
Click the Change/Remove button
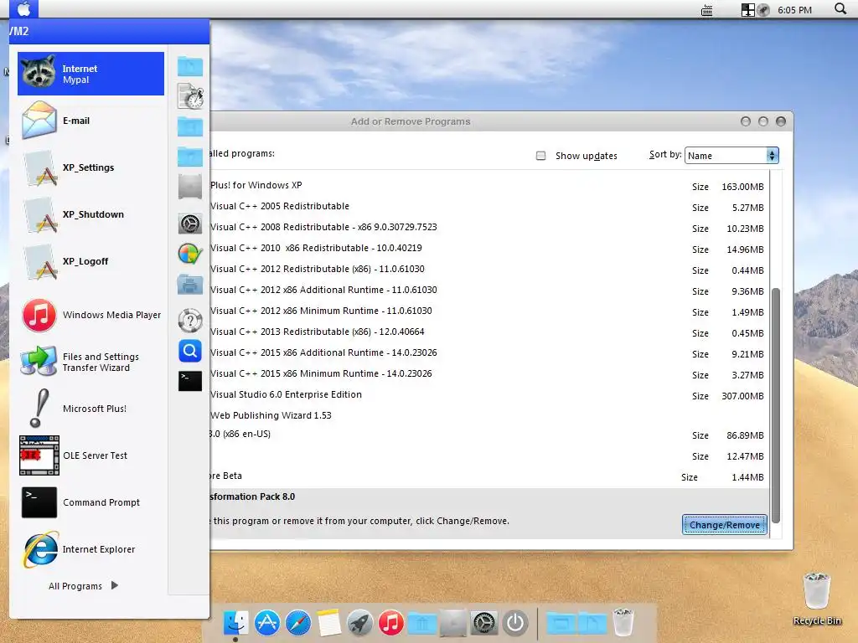click(x=725, y=525)
